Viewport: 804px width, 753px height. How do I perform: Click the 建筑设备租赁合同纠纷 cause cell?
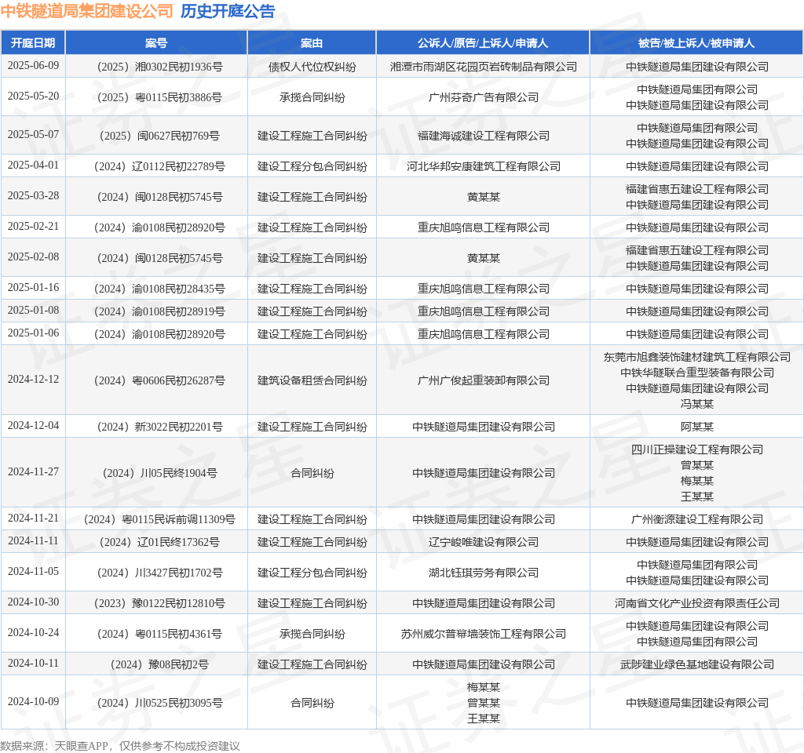pos(312,380)
